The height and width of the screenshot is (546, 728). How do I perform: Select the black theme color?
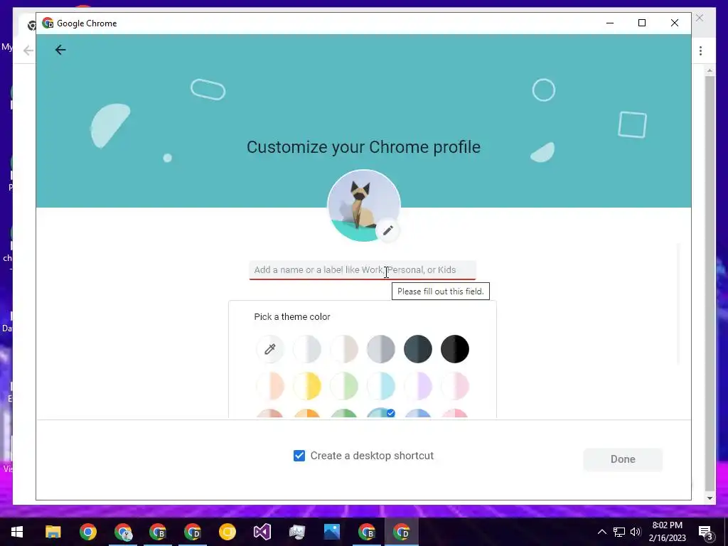point(455,348)
